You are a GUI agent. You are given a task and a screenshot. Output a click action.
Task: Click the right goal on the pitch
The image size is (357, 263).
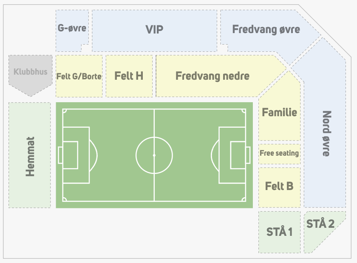coord(248,155)
